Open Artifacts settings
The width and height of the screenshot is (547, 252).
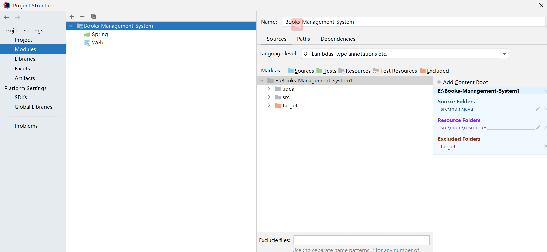[25, 78]
